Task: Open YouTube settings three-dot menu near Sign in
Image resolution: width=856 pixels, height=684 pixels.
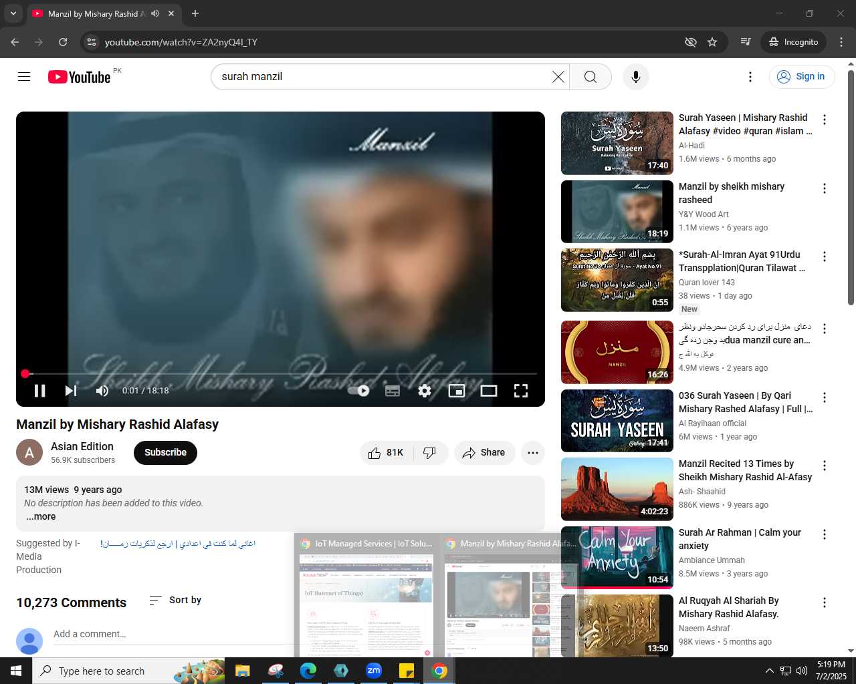Action: [x=750, y=77]
